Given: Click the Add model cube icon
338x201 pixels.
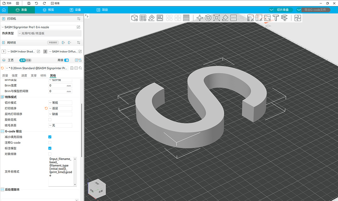Looking at the screenshot, I should (x=135, y=18).
